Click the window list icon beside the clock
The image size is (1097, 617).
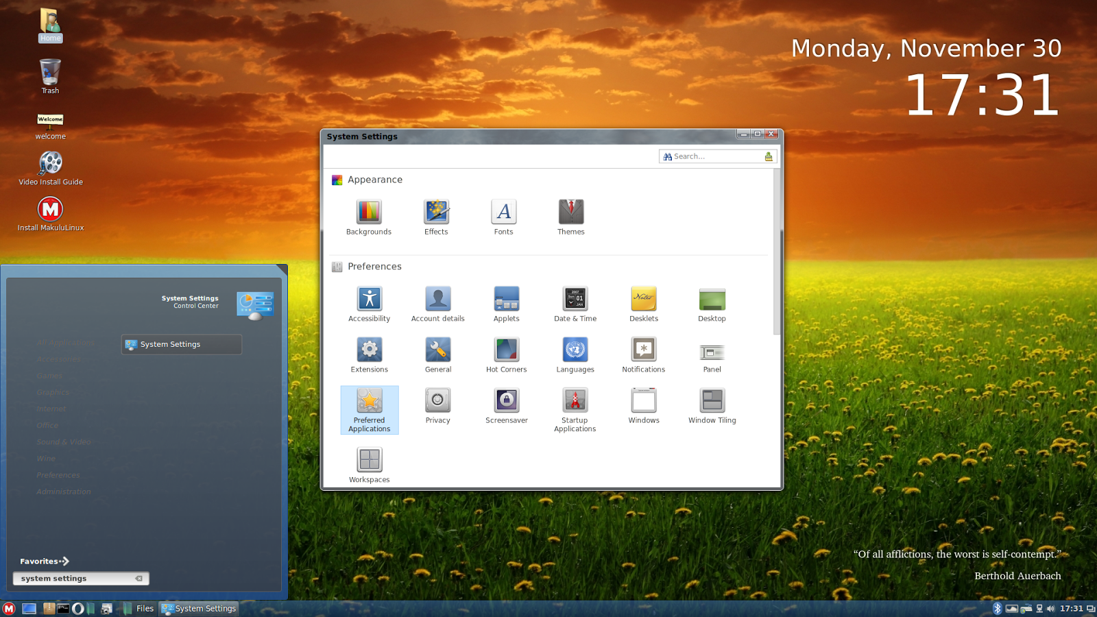point(1091,609)
